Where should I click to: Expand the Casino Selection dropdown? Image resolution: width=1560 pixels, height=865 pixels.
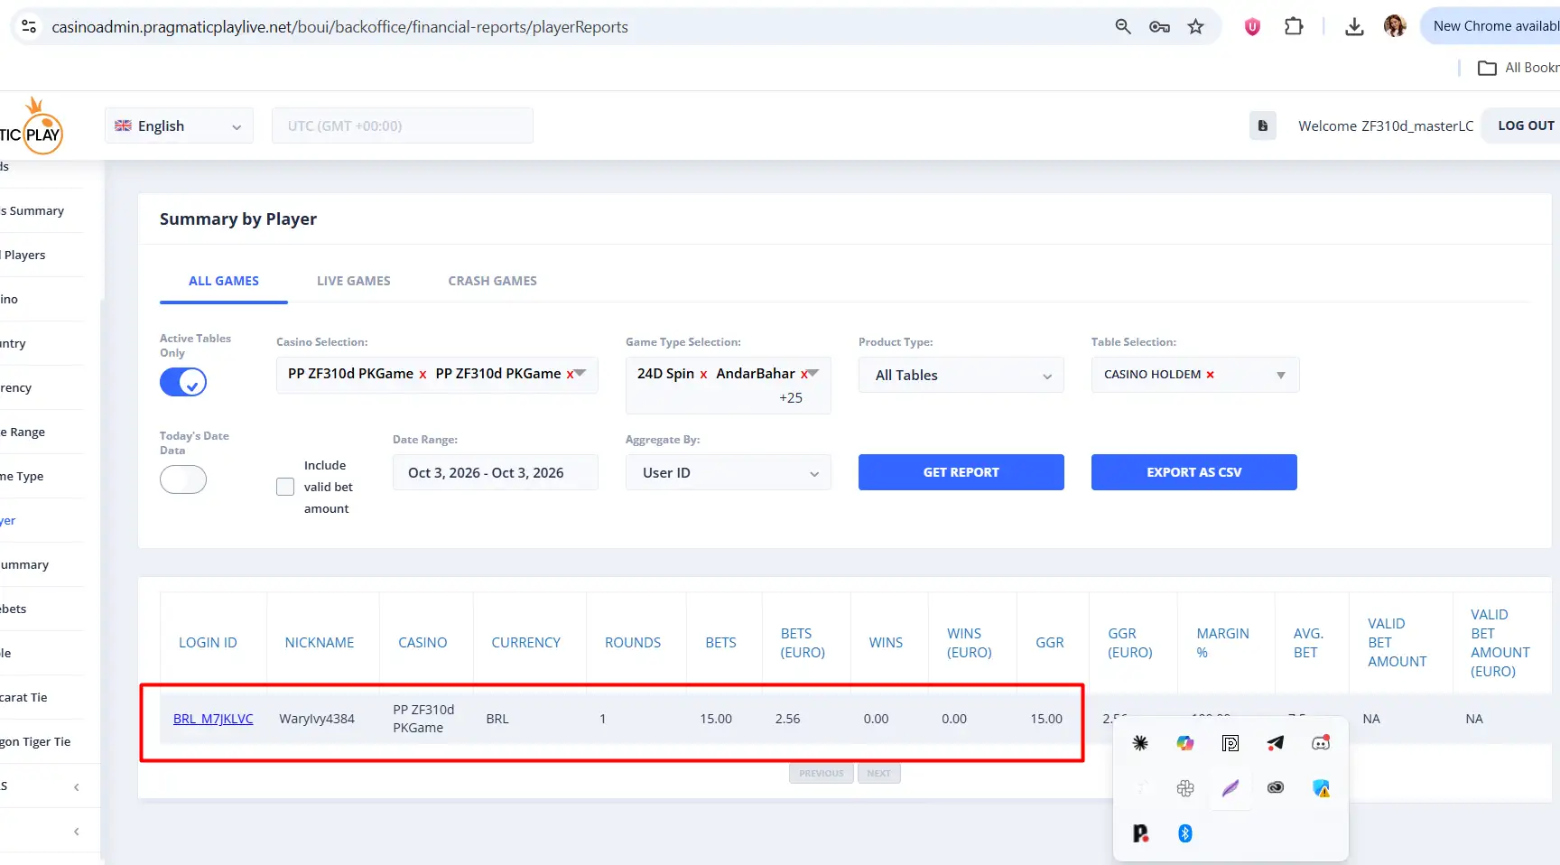(x=580, y=373)
